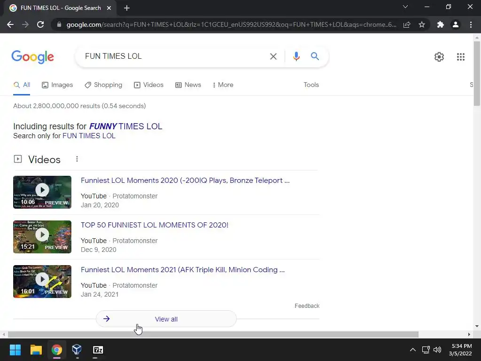Viewport: 481px width, 361px height.
Task: Submit search with magnifier icon
Action: [x=315, y=56]
